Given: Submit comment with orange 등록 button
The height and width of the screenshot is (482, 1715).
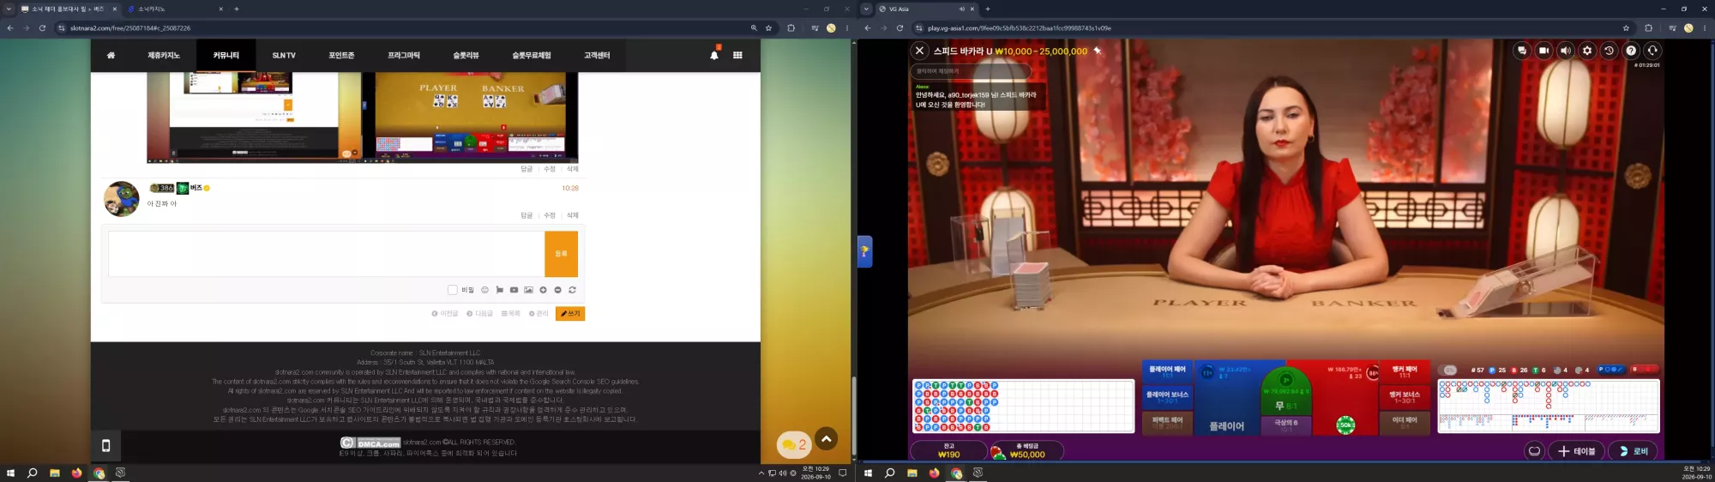Looking at the screenshot, I should point(561,254).
